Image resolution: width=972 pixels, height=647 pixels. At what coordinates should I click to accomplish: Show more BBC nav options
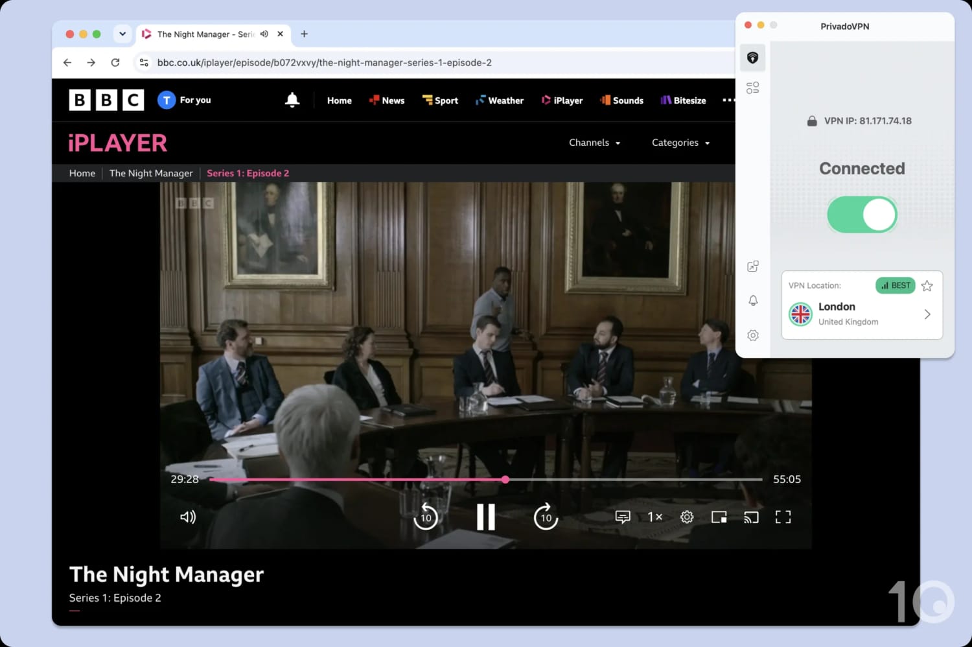(728, 100)
